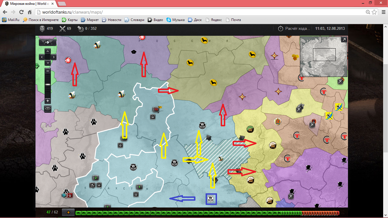Select the chip marker numbered 2
This screenshot has width=388, height=218.
tap(96, 178)
